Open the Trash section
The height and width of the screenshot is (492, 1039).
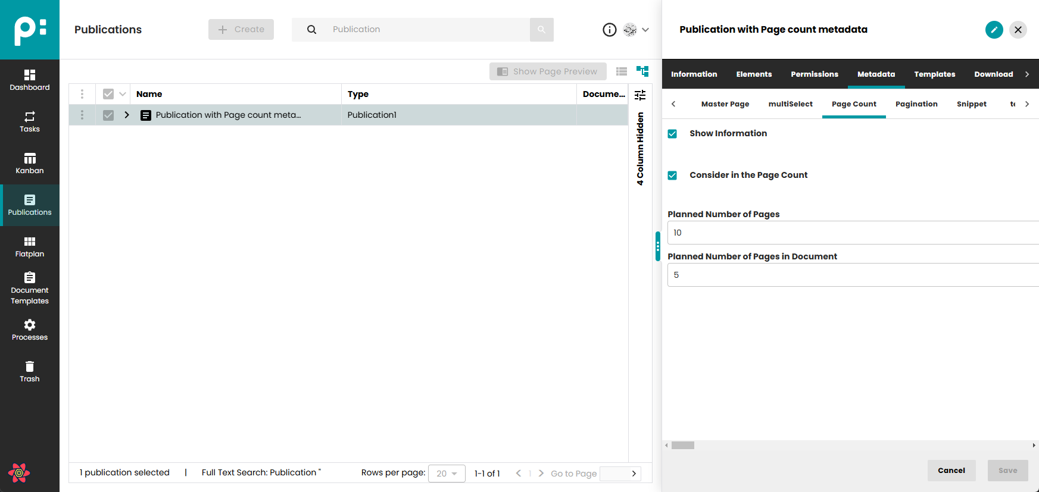click(29, 372)
